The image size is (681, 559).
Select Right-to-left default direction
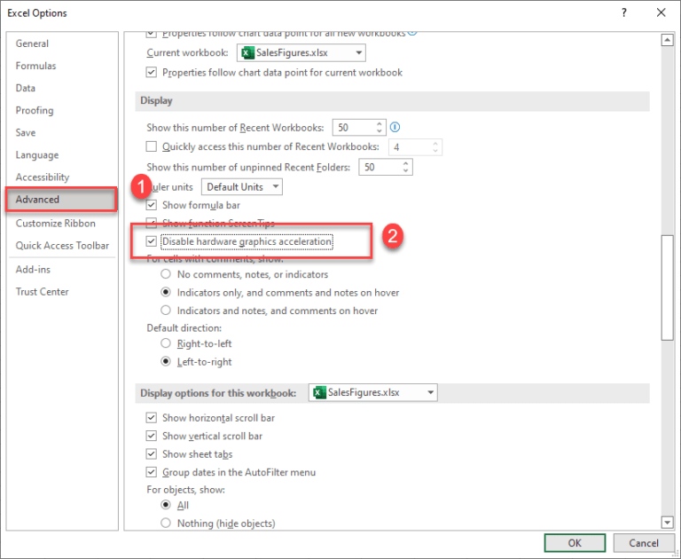point(166,343)
